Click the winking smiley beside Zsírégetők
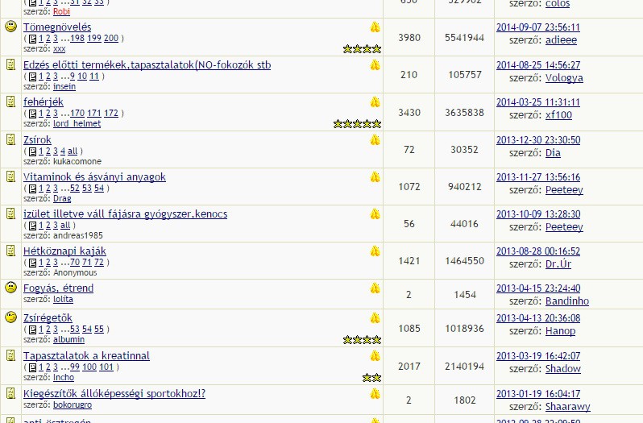Viewport: 643px width, 423px height. click(11, 317)
